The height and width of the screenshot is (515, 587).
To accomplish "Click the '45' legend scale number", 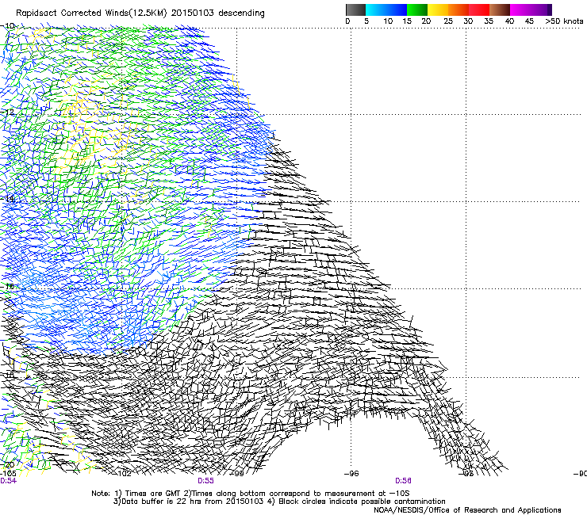I will 529,21.
